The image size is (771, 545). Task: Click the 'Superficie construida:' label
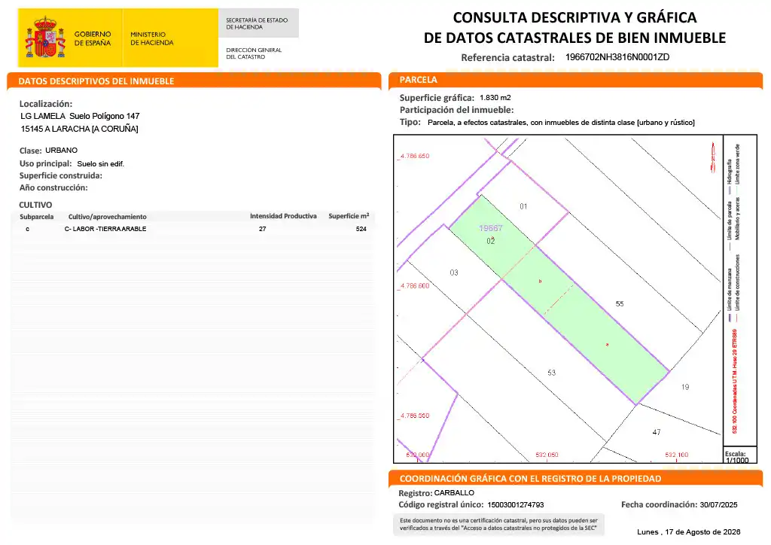tap(60, 175)
